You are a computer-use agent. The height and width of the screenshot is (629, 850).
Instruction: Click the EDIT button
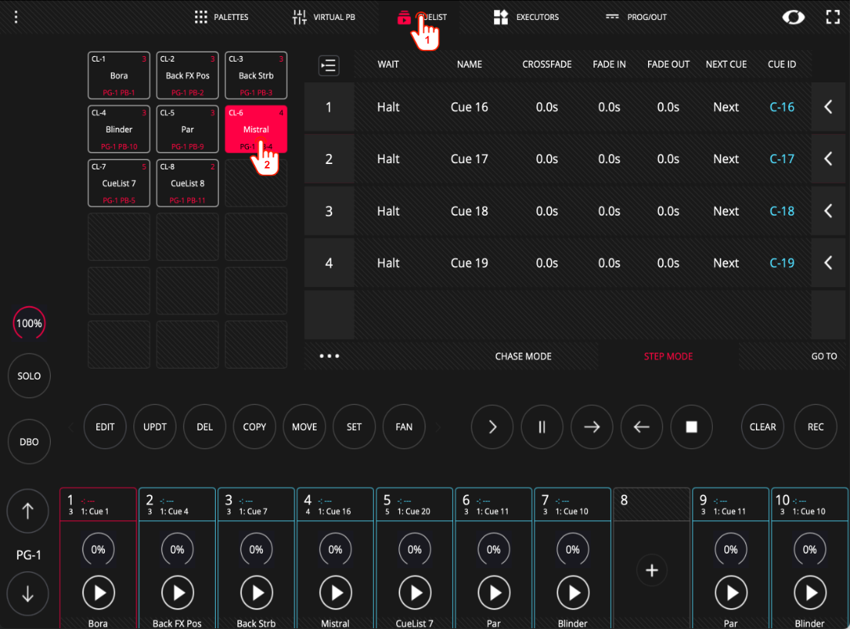105,427
